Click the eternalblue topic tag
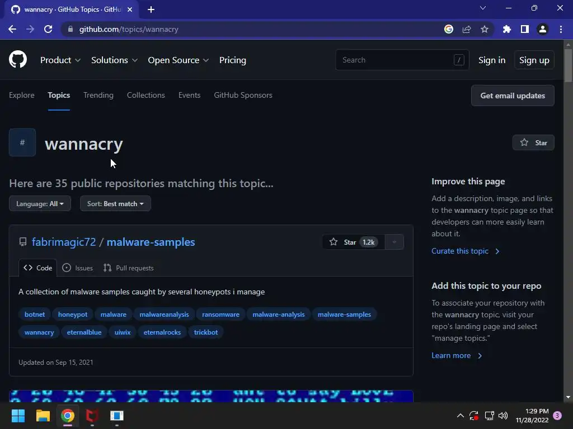The image size is (573, 429). 84,332
